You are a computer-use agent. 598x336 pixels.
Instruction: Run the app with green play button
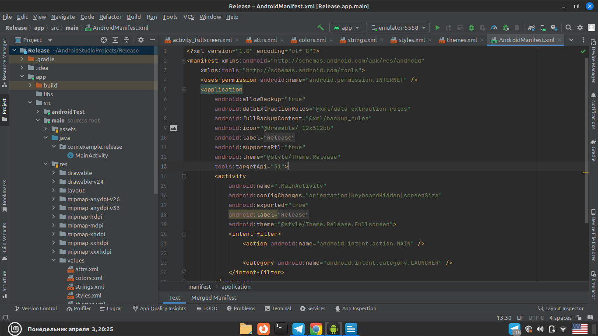coord(437,28)
